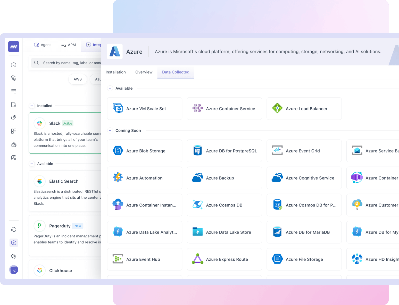Open the infrastructure icon below Home in sidebar
This screenshot has height=305, width=399.
pos(14,78)
